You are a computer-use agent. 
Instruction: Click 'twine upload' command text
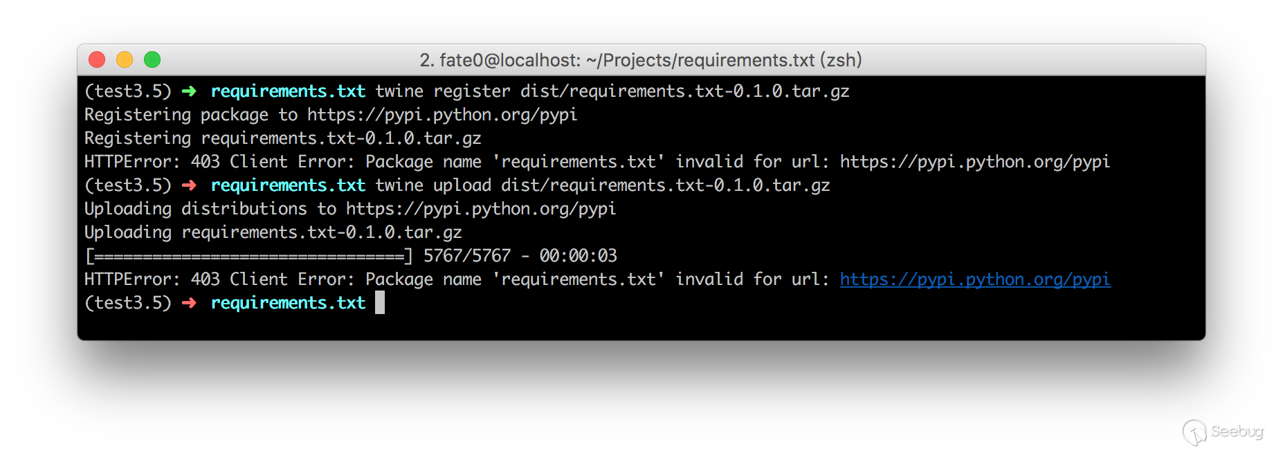433,185
